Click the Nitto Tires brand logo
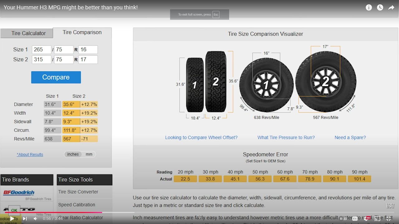399x224 pixels. 19,209
